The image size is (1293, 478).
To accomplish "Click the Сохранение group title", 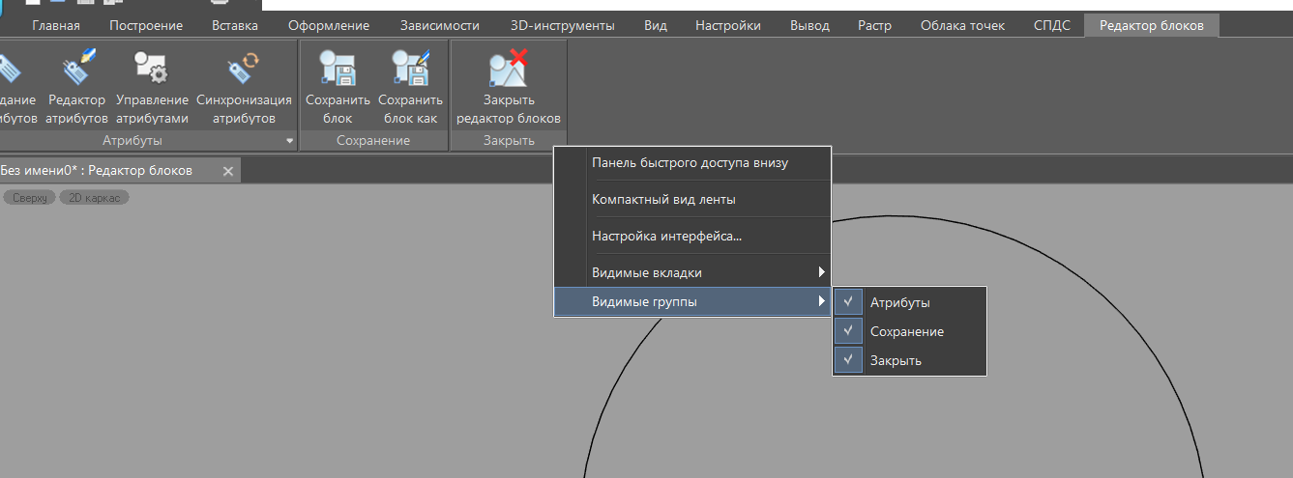I will coord(373,141).
